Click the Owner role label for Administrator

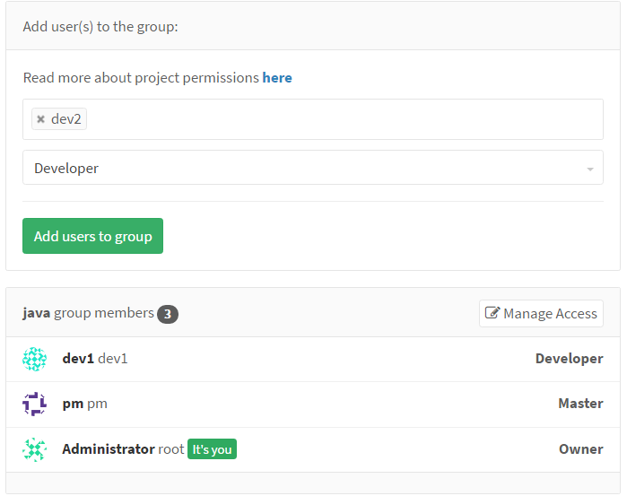point(580,449)
